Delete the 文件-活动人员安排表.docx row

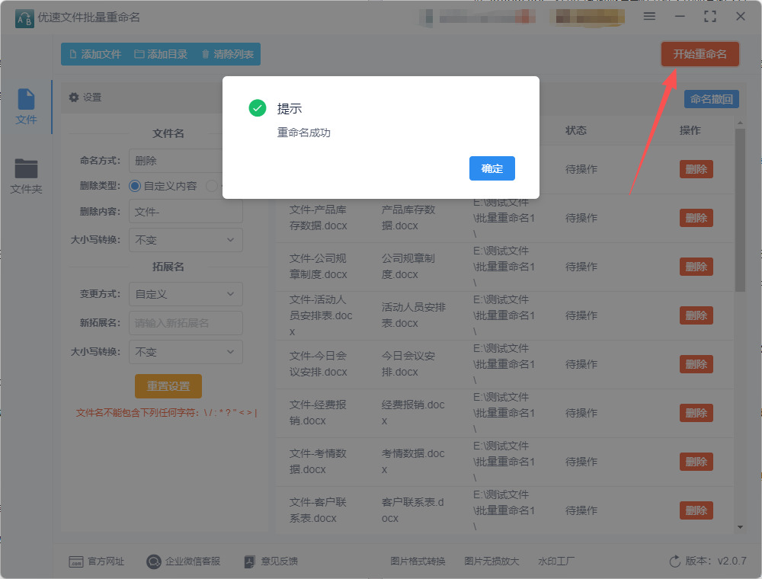pyautogui.click(x=696, y=315)
